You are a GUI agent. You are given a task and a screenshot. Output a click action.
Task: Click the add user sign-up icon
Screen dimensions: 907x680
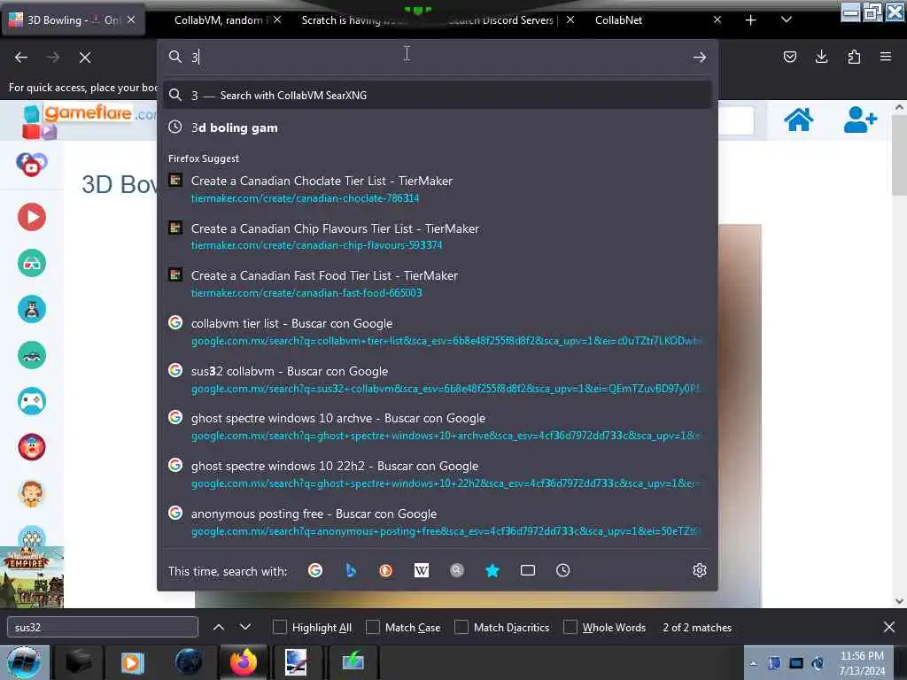[x=860, y=120]
